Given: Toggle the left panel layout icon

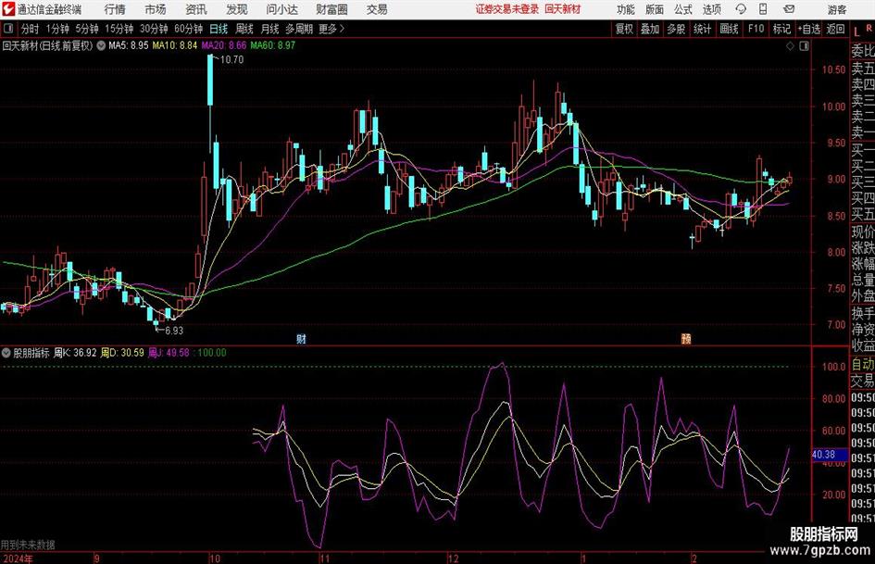Looking at the screenshot, I should click(7, 29).
